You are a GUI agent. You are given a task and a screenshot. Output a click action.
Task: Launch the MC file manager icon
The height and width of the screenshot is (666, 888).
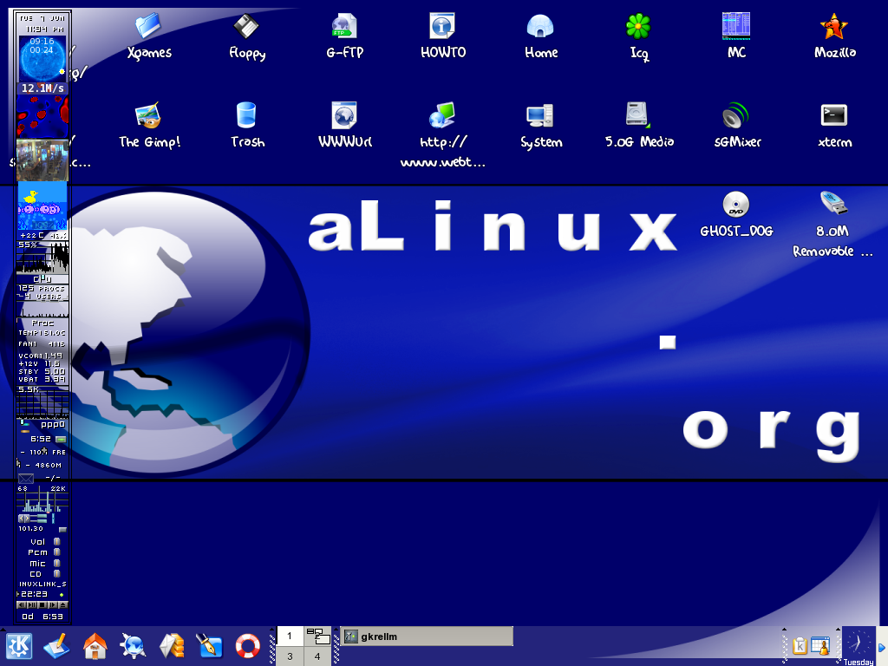(736, 27)
